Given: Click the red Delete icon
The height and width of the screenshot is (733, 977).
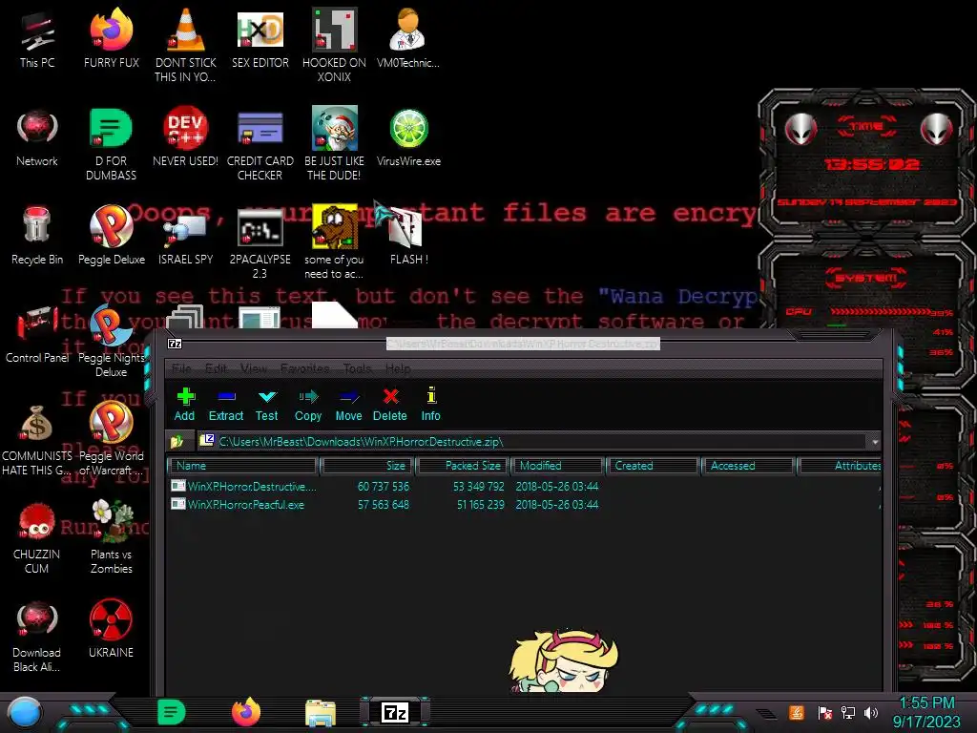Looking at the screenshot, I should (390, 405).
